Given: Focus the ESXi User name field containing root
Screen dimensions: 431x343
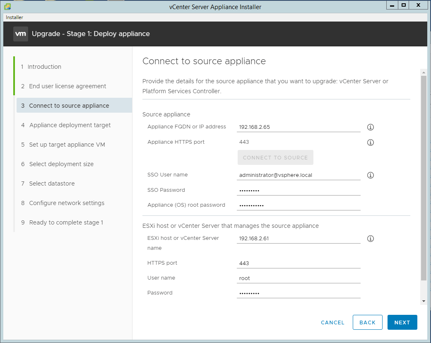Looking at the screenshot, I should (299, 278).
